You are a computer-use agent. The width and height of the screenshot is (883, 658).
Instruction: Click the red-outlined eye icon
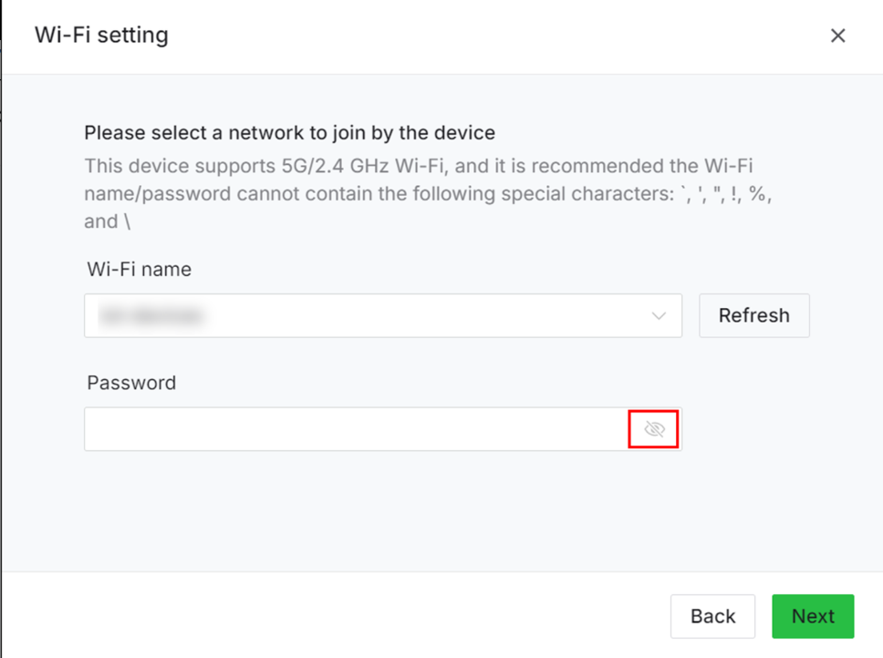pyautogui.click(x=654, y=429)
